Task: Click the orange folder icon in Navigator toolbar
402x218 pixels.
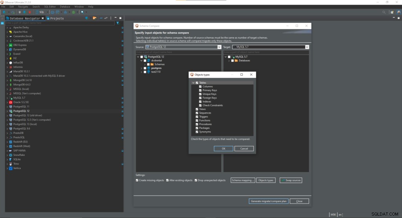Action: (x=95, y=18)
